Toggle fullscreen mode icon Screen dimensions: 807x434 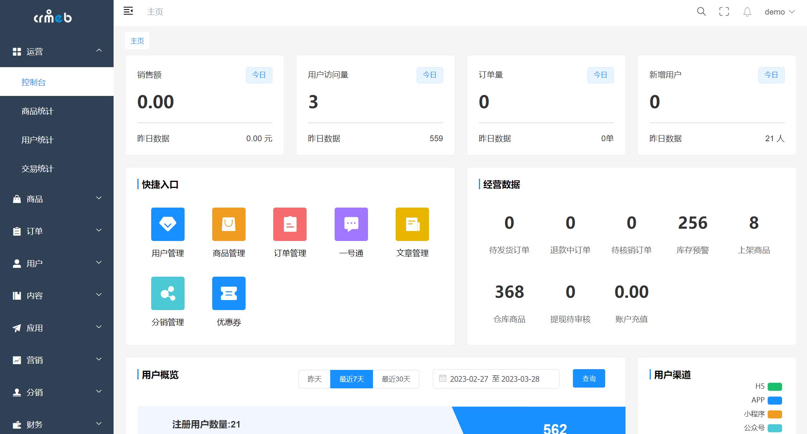[724, 12]
